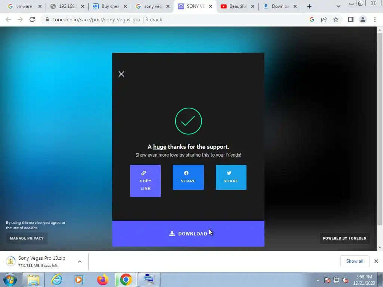Expand options for Sony Vegas Pro 13.zip download
This screenshot has height=287, width=383.
[x=80, y=262]
